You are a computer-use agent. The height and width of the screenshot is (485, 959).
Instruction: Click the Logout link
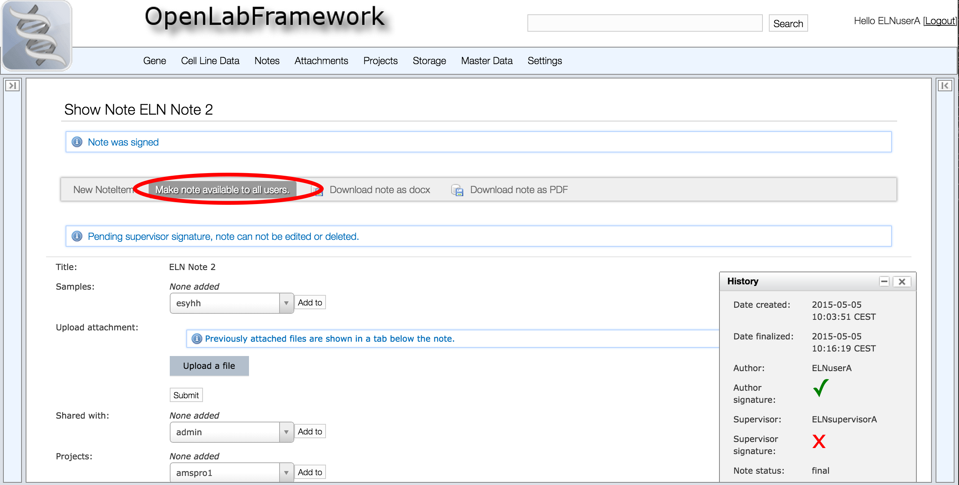click(x=939, y=21)
